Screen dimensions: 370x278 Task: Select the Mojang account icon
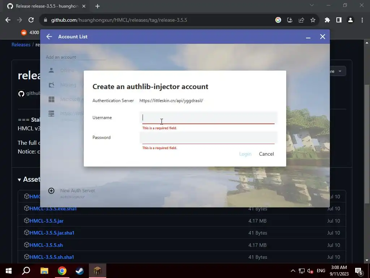coord(51,85)
